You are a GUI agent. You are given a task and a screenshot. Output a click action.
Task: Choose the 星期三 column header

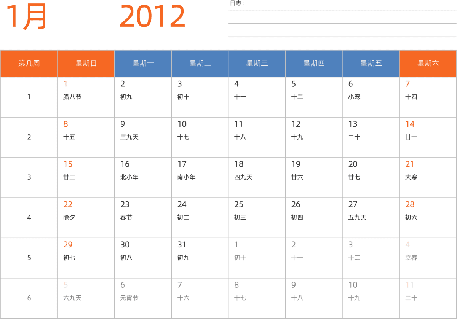257,64
